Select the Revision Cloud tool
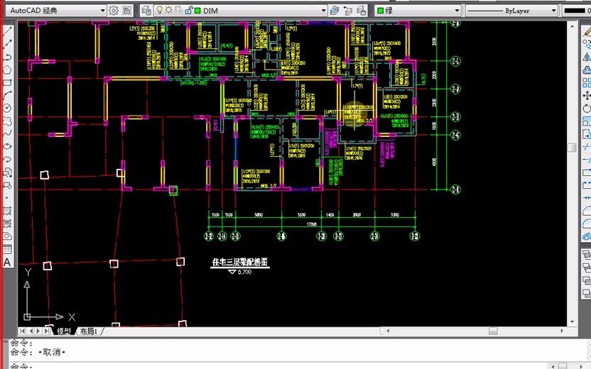The height and width of the screenshot is (369, 591). coord(7,121)
